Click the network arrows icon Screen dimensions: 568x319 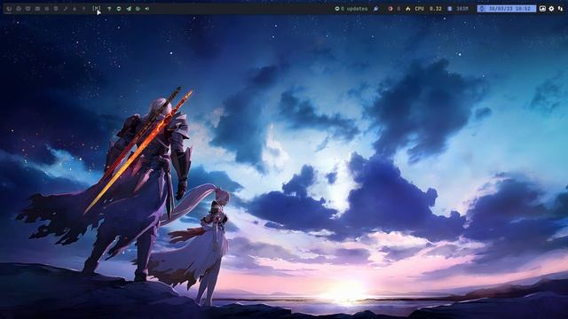560,8
